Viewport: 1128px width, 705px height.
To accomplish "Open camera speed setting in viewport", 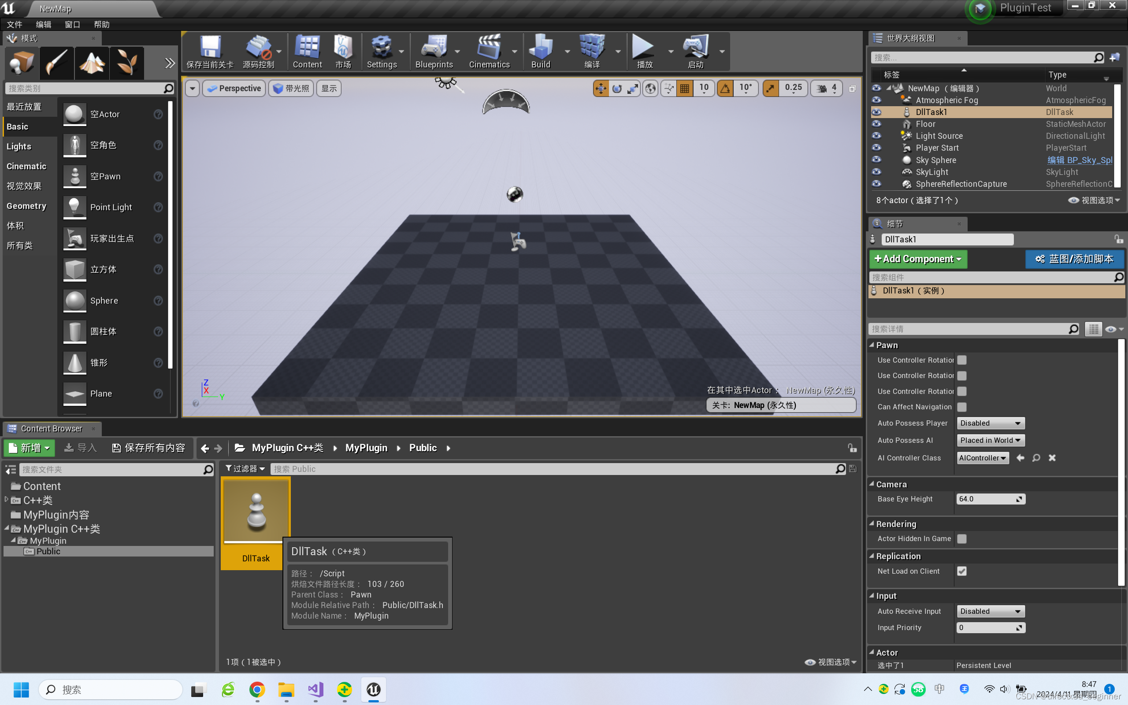I will click(827, 88).
